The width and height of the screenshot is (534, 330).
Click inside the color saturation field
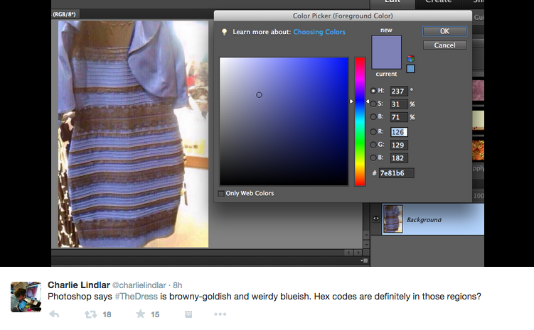pyautogui.click(x=284, y=121)
